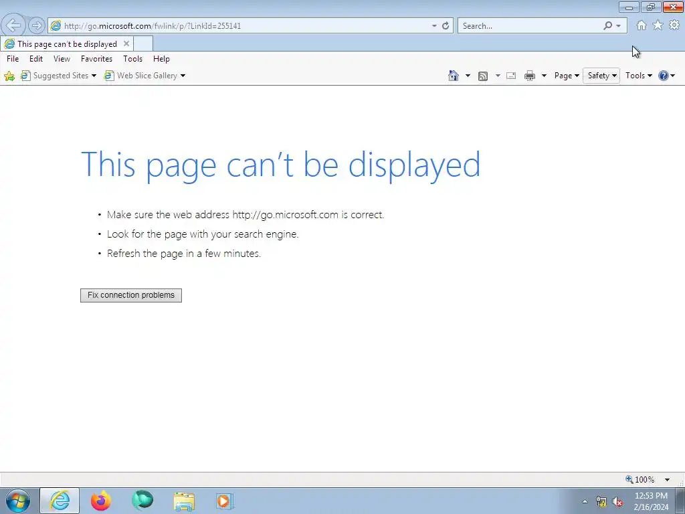Expand the Print dropdown arrow

[x=544, y=76]
